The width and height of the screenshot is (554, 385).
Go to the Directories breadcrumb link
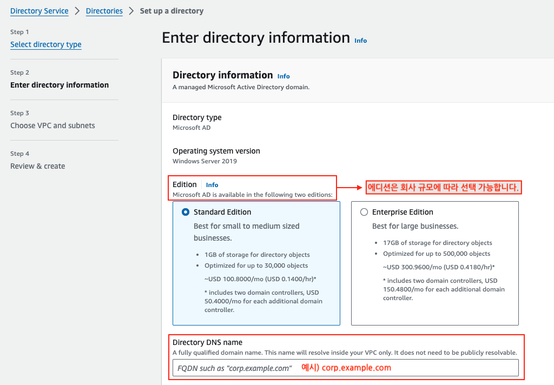(104, 11)
